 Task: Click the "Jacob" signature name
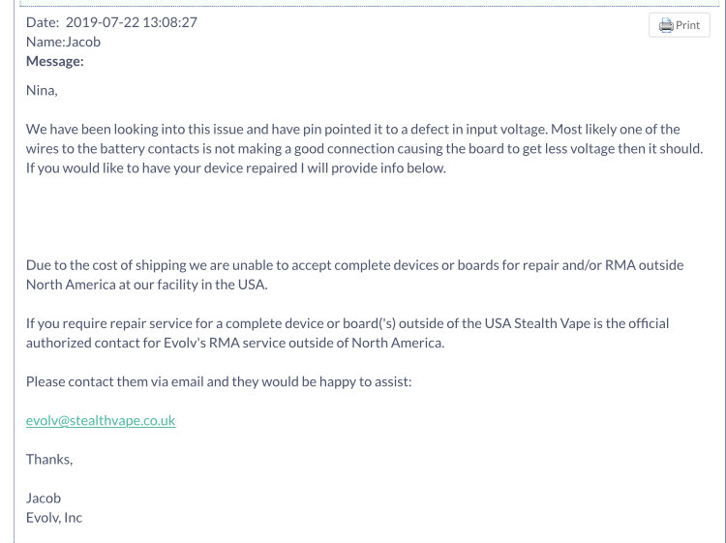pyautogui.click(x=44, y=498)
